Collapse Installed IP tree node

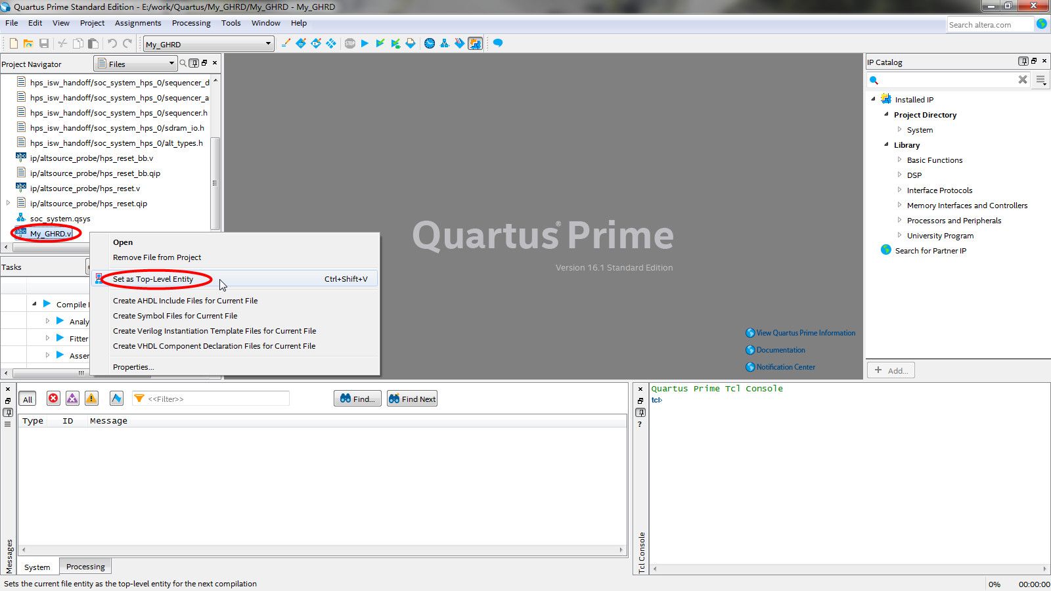click(x=873, y=99)
